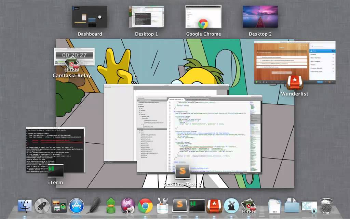Click the Sublime Text minimap in code window
This screenshot has height=219, width=350.
coord(255,136)
